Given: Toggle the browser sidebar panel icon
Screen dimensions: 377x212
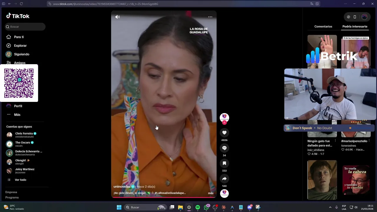Looking at the screenshot, I should [x=3, y=4].
